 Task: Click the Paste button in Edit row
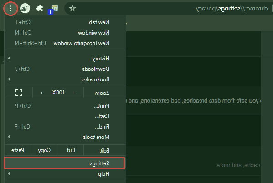click(18, 150)
